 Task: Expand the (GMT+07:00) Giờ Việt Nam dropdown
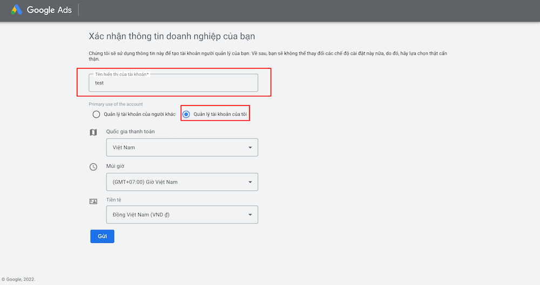pyautogui.click(x=182, y=182)
